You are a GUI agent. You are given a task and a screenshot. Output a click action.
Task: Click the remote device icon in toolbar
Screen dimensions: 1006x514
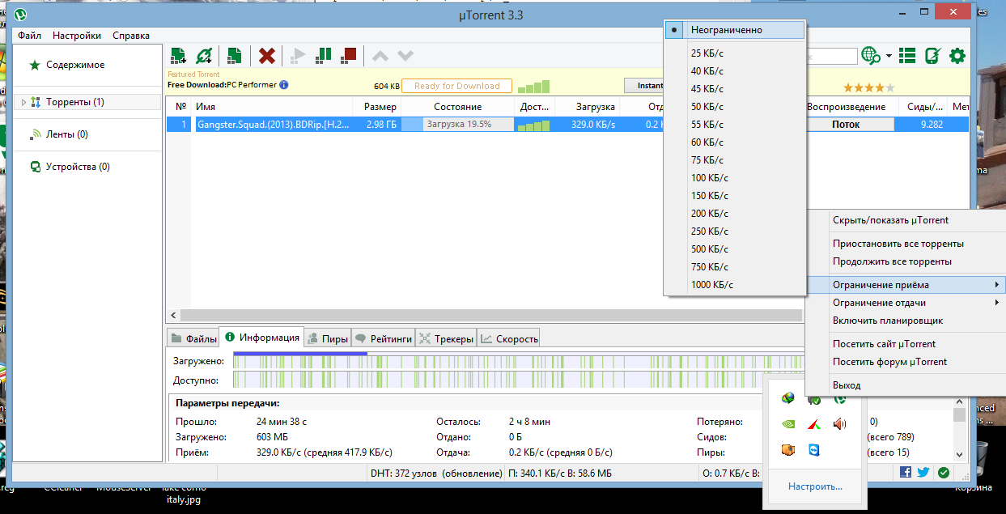click(x=932, y=56)
